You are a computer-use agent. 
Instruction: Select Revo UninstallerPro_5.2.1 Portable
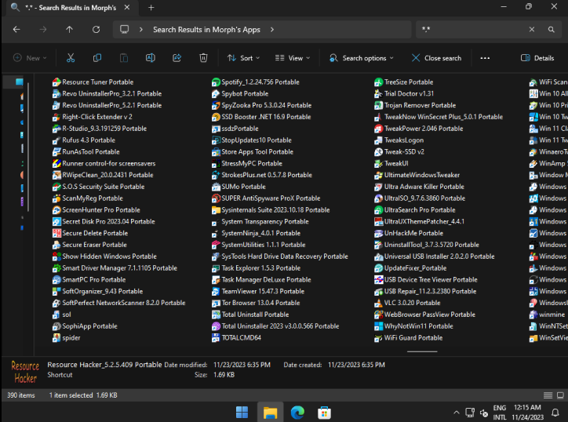tap(107, 105)
